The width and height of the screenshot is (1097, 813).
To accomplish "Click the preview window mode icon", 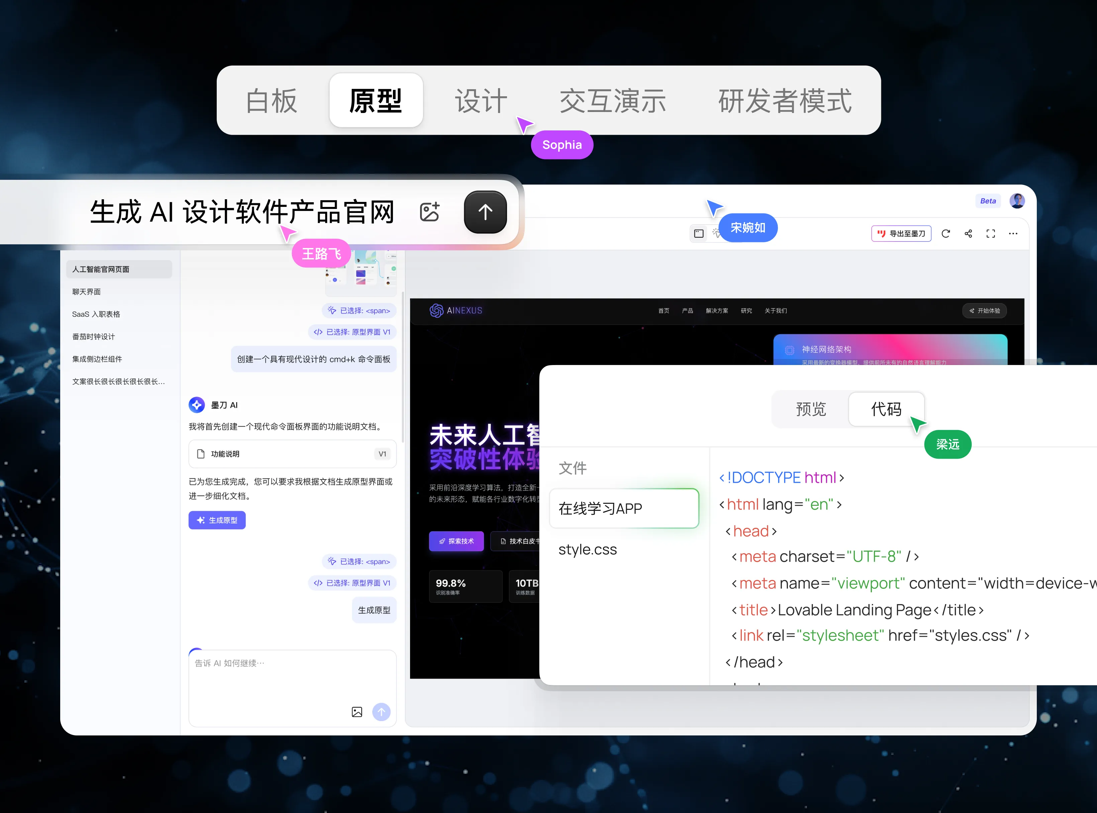I will 699,234.
